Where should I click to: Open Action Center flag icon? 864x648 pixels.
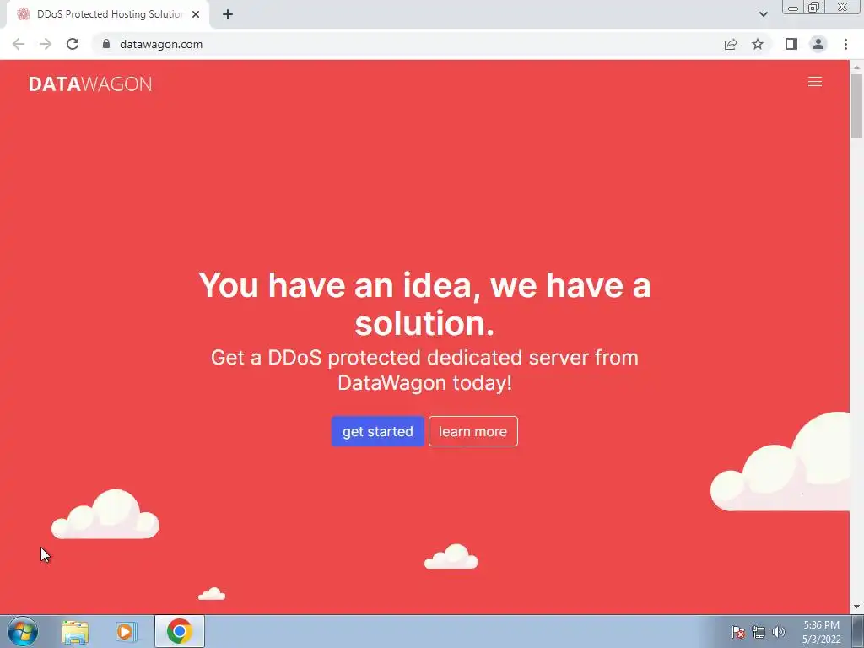tap(737, 632)
